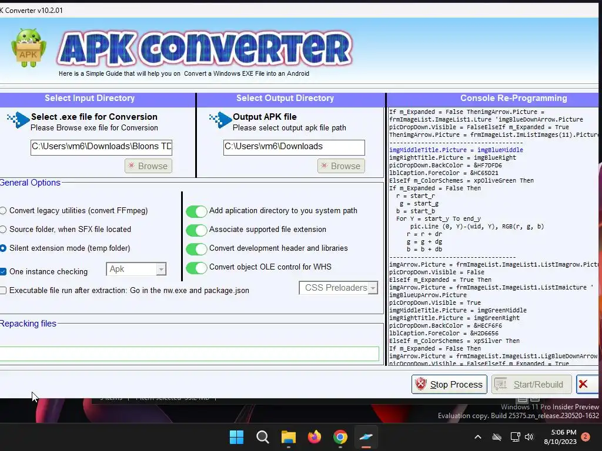Image resolution: width=602 pixels, height=451 pixels.
Task: Click Browse button under output APK path
Action: (x=341, y=166)
